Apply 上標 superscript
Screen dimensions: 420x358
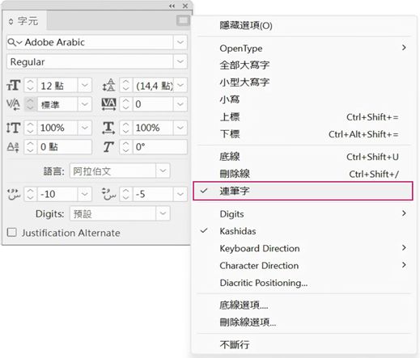[303, 117]
